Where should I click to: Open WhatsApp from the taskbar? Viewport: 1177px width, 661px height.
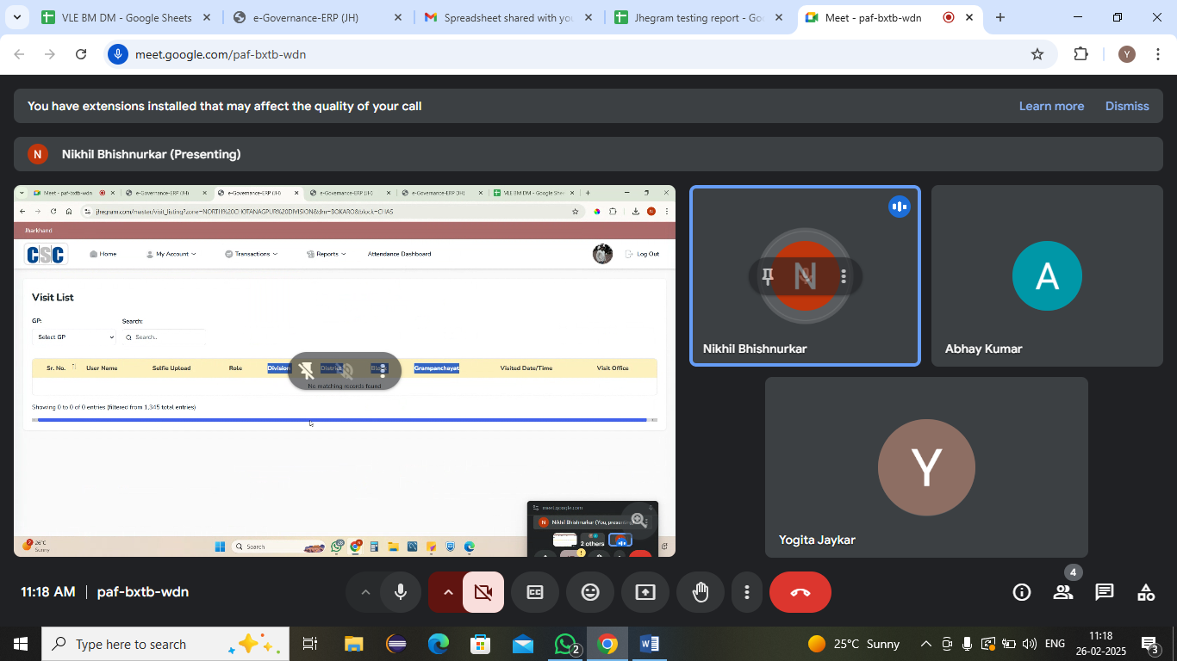tap(566, 644)
